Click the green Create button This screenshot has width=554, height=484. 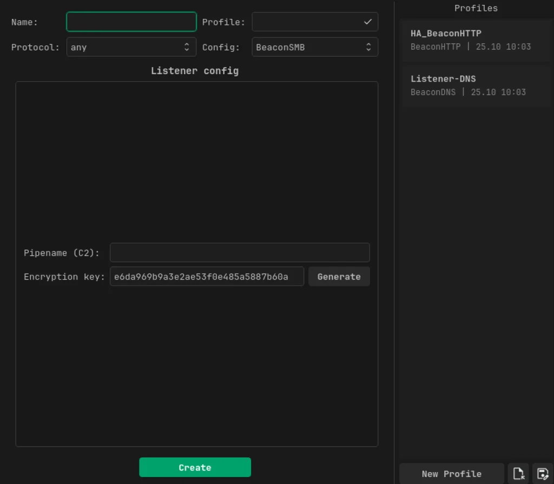tap(195, 467)
